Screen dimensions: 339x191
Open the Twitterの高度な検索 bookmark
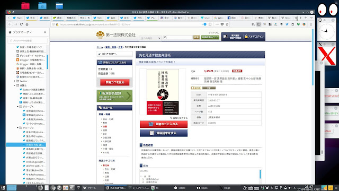[32, 90]
